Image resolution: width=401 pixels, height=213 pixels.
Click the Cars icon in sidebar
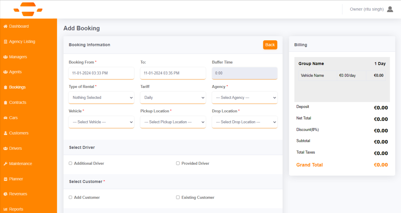(x=5, y=118)
